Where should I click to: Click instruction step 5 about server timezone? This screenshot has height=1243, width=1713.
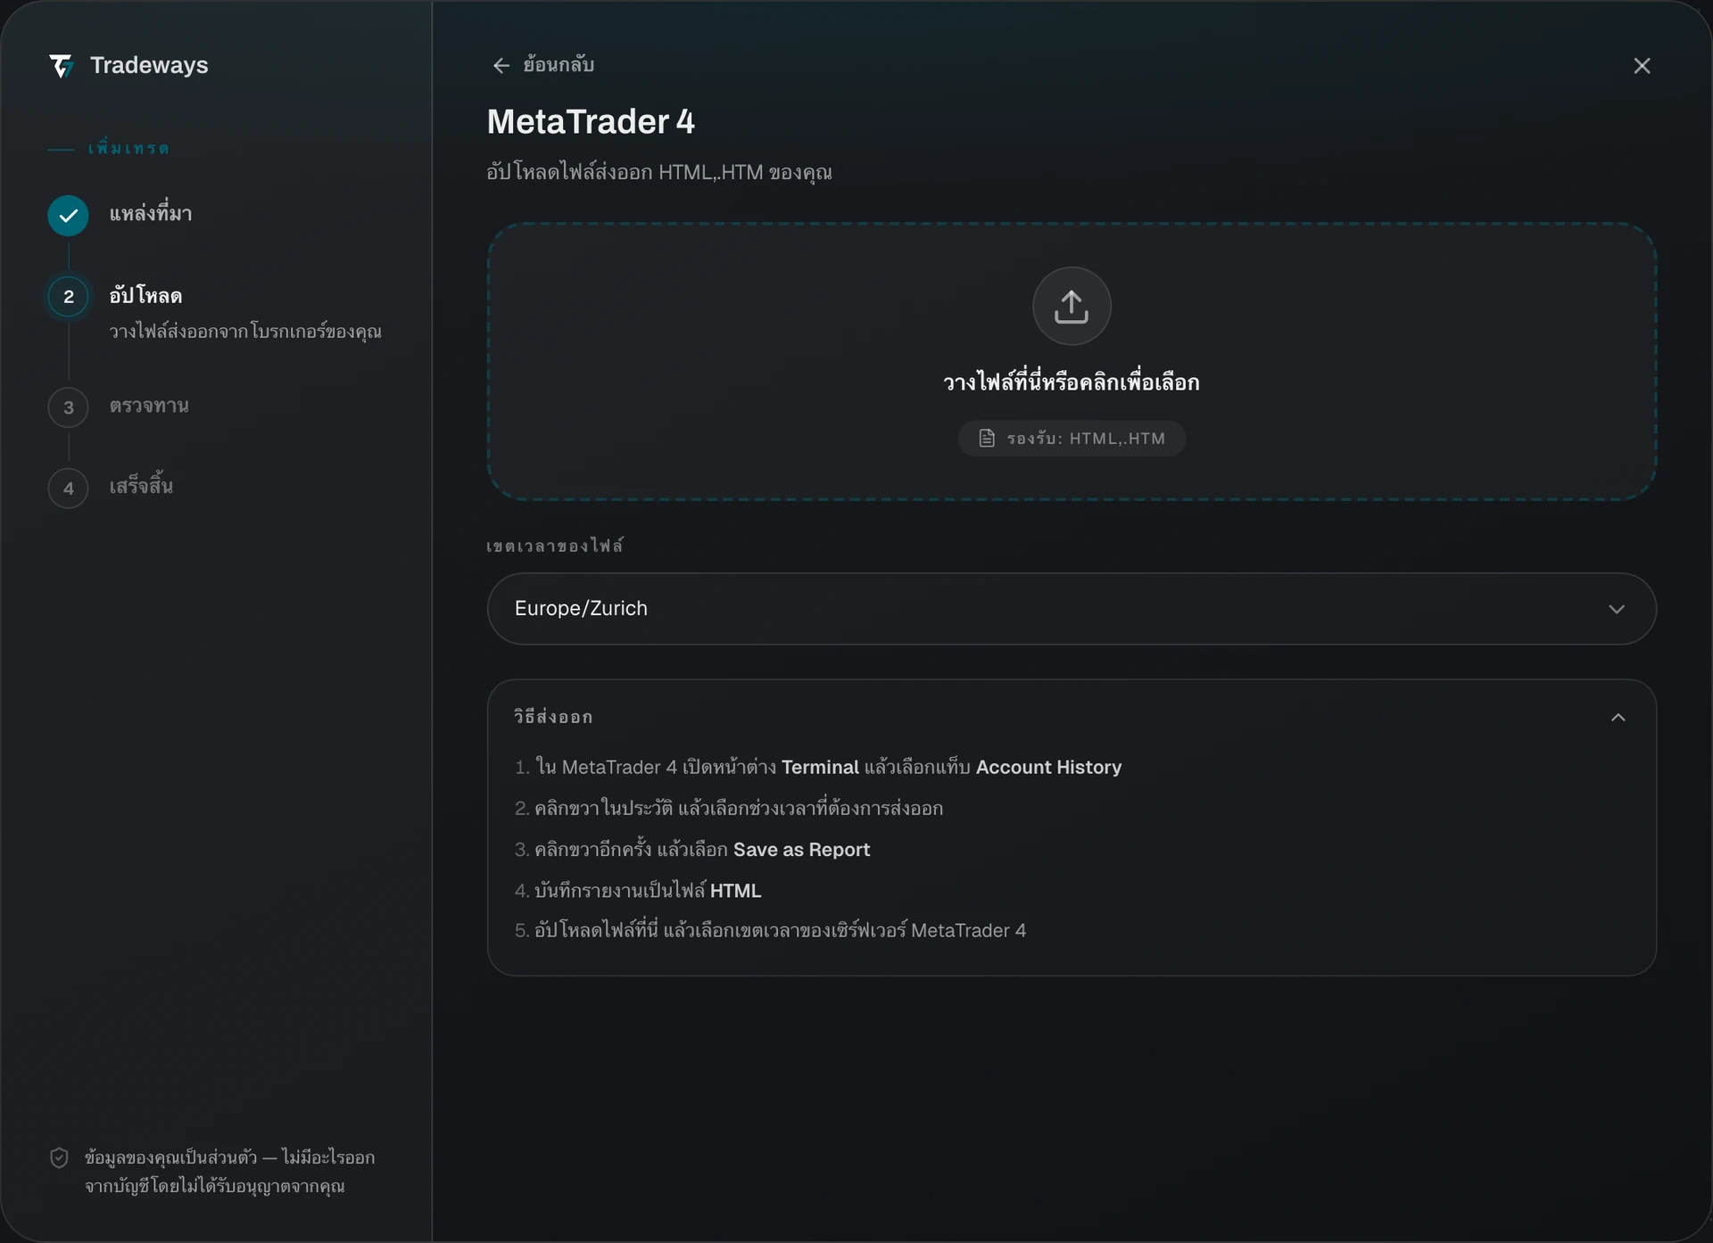click(x=770, y=930)
